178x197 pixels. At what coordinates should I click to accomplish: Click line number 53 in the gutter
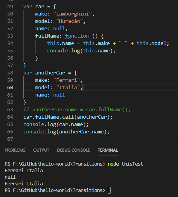pyautogui.click(x=10, y=36)
